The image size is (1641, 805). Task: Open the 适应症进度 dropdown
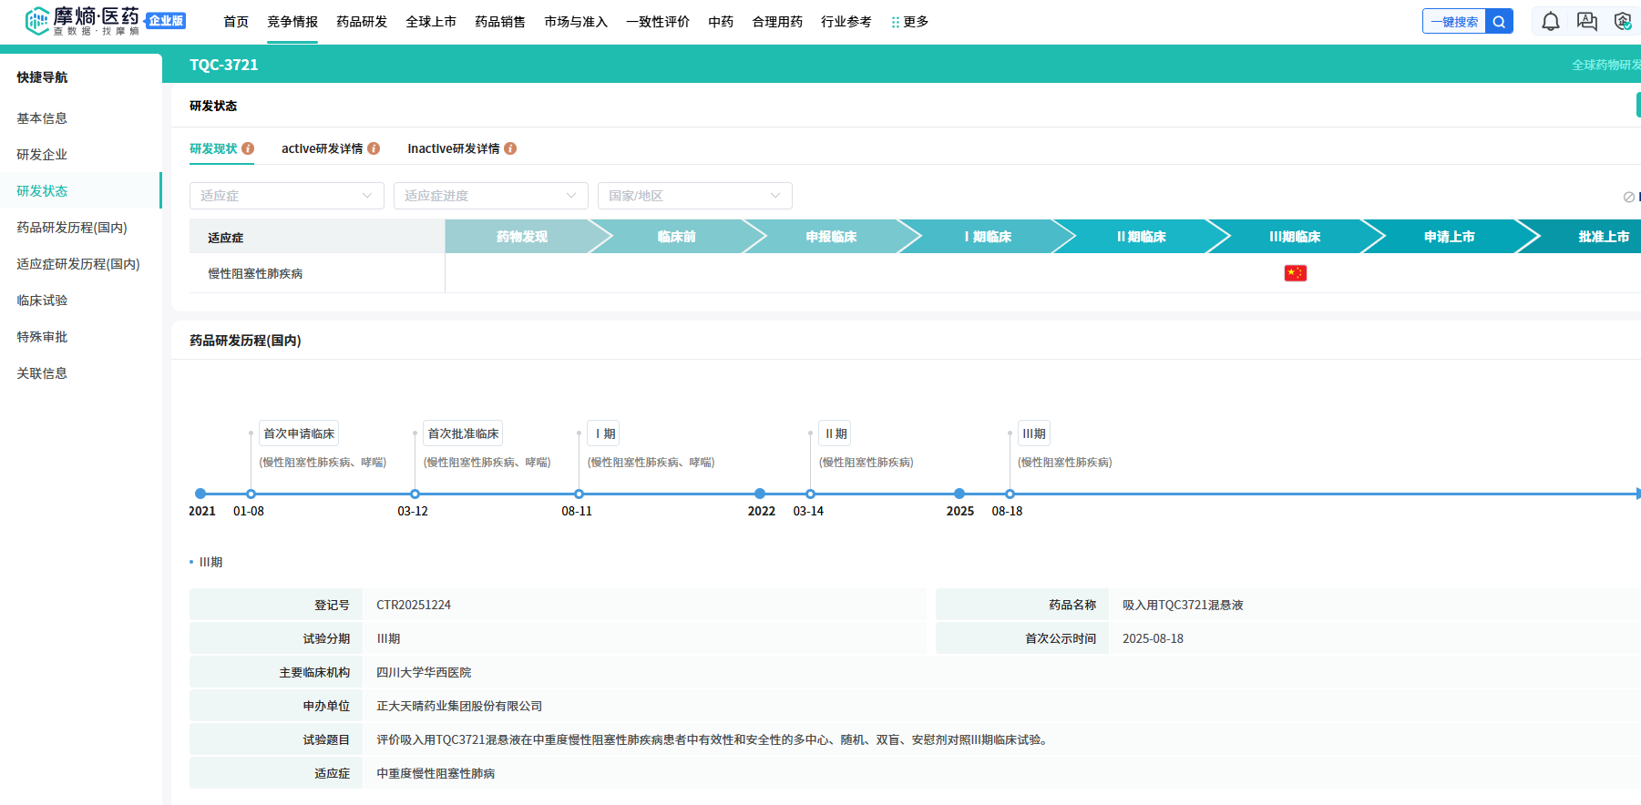490,196
